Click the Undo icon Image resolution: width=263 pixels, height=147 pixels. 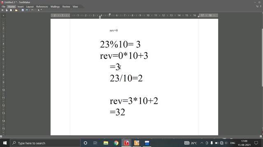(27, 10)
